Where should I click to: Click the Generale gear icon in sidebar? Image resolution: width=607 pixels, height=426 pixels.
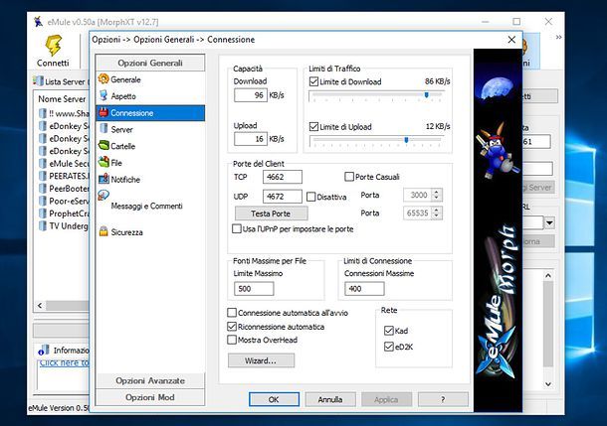[x=103, y=79]
